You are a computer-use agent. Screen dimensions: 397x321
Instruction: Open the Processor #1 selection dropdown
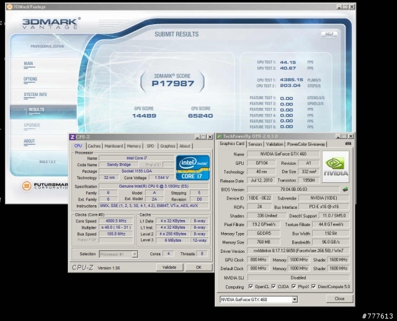click(135, 254)
